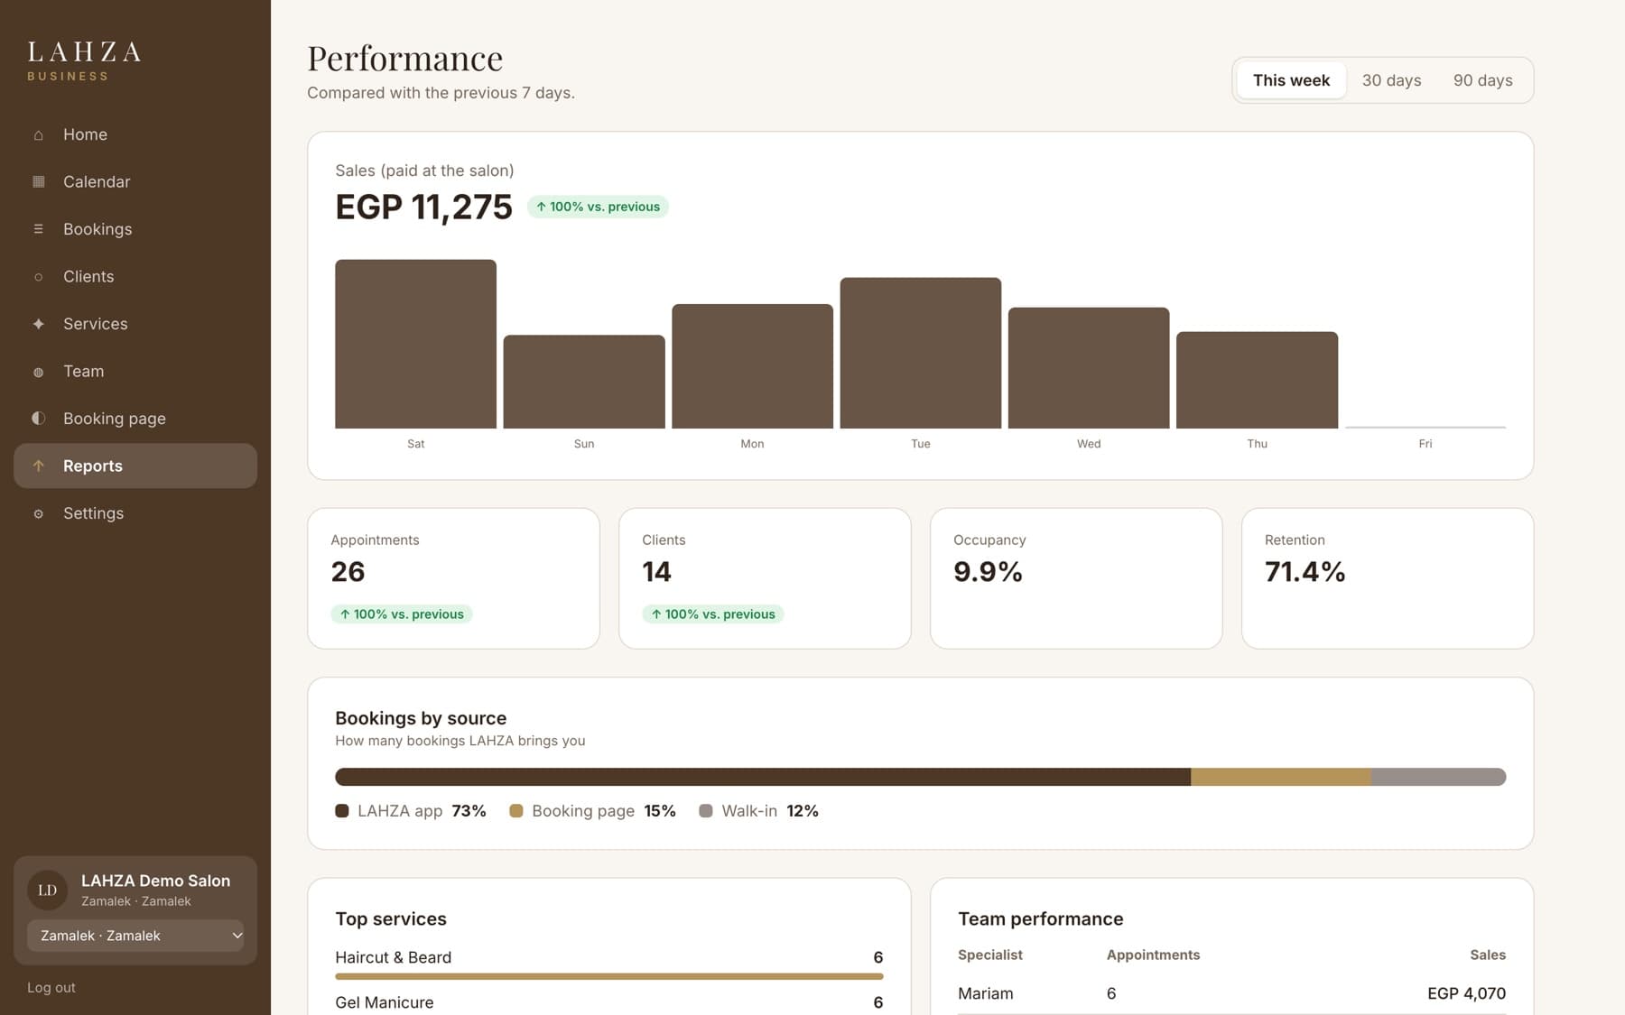Click the LAHZA app legend swatch
This screenshot has height=1015, width=1625.
(341, 811)
